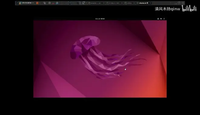
Task: Click the send Ctrl+Alt+Del toolbar icon
Action: [44, 3]
